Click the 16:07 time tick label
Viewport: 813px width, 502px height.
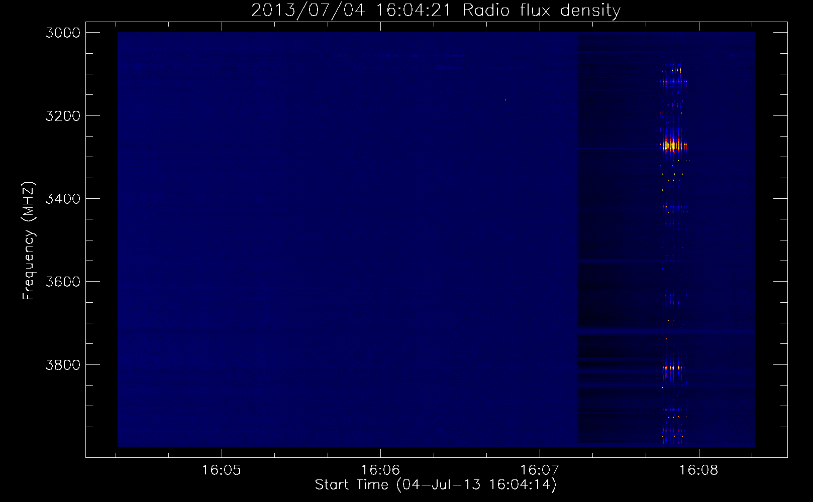pos(540,470)
